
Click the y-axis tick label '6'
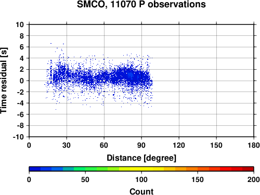coord(22,47)
